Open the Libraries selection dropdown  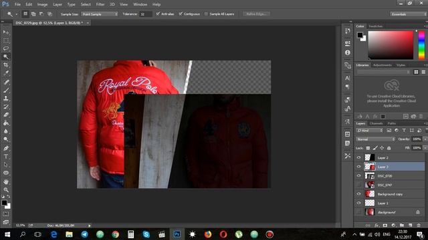(x=383, y=72)
